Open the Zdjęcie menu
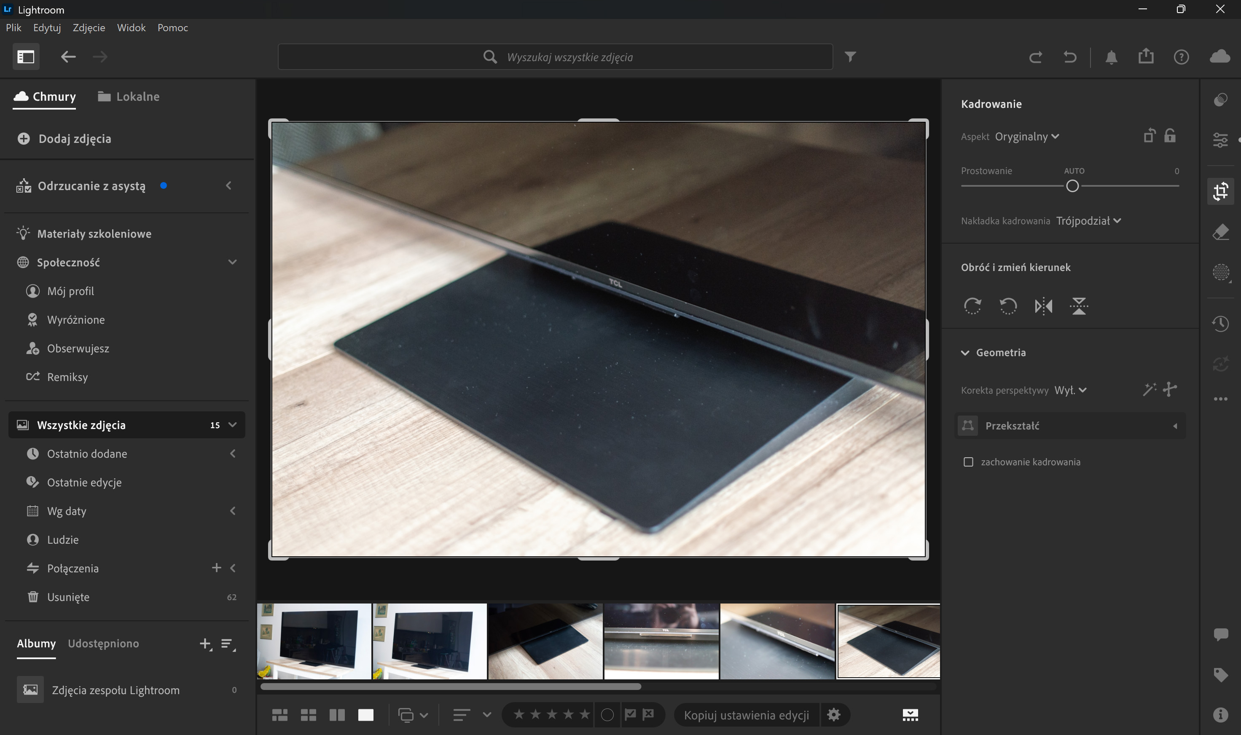1241x735 pixels. [89, 28]
